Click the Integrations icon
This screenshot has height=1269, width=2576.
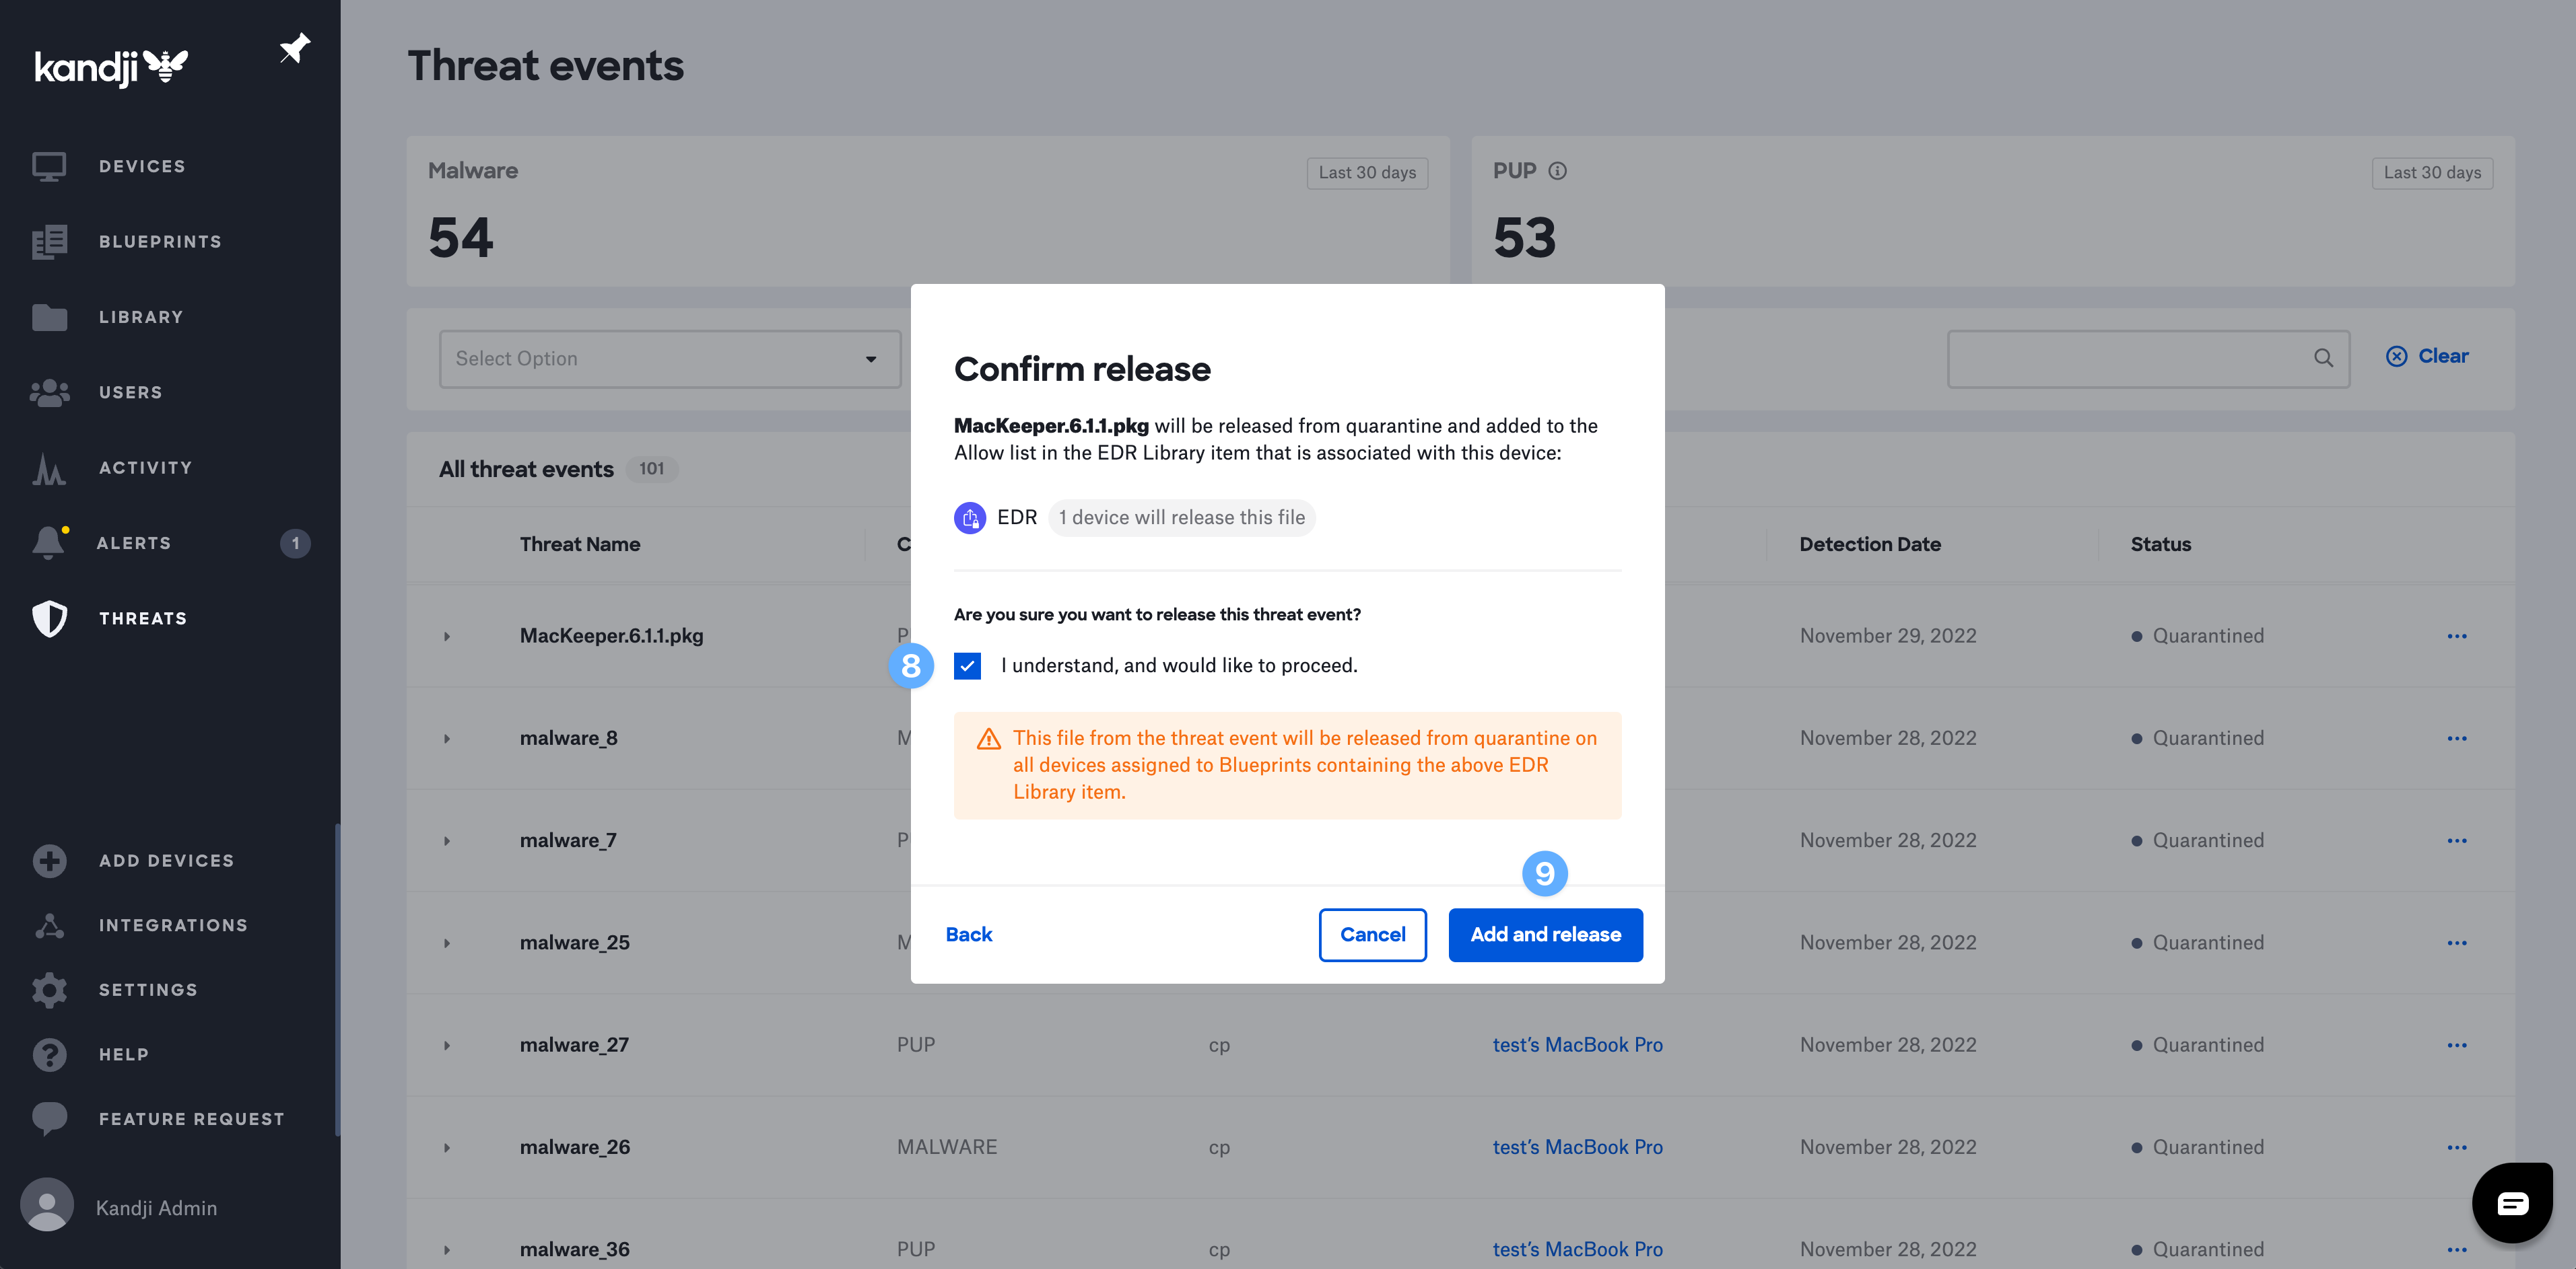[49, 925]
